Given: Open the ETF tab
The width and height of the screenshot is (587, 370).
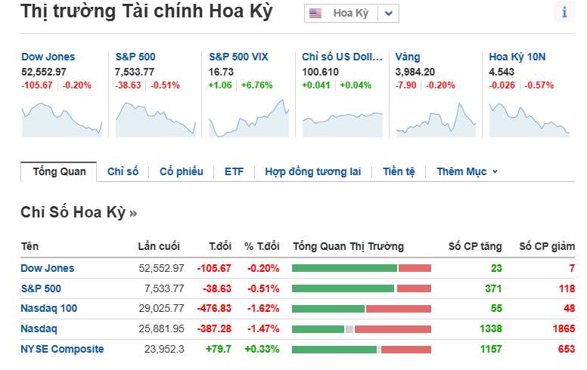Looking at the screenshot, I should click(234, 171).
